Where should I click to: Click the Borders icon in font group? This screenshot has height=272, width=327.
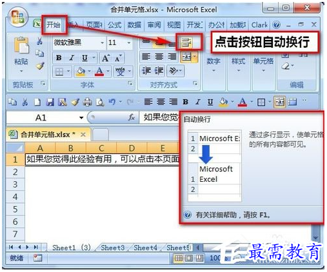pos(59,72)
